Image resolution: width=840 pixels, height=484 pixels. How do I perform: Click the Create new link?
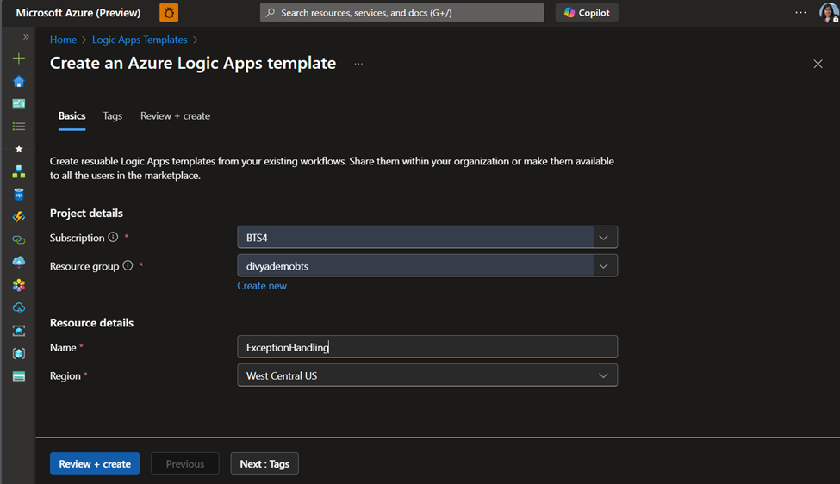262,286
